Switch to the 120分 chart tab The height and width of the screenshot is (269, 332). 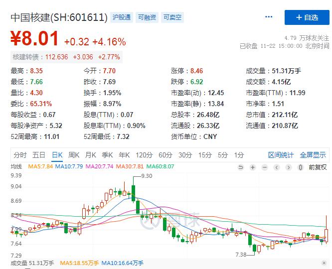point(144,155)
